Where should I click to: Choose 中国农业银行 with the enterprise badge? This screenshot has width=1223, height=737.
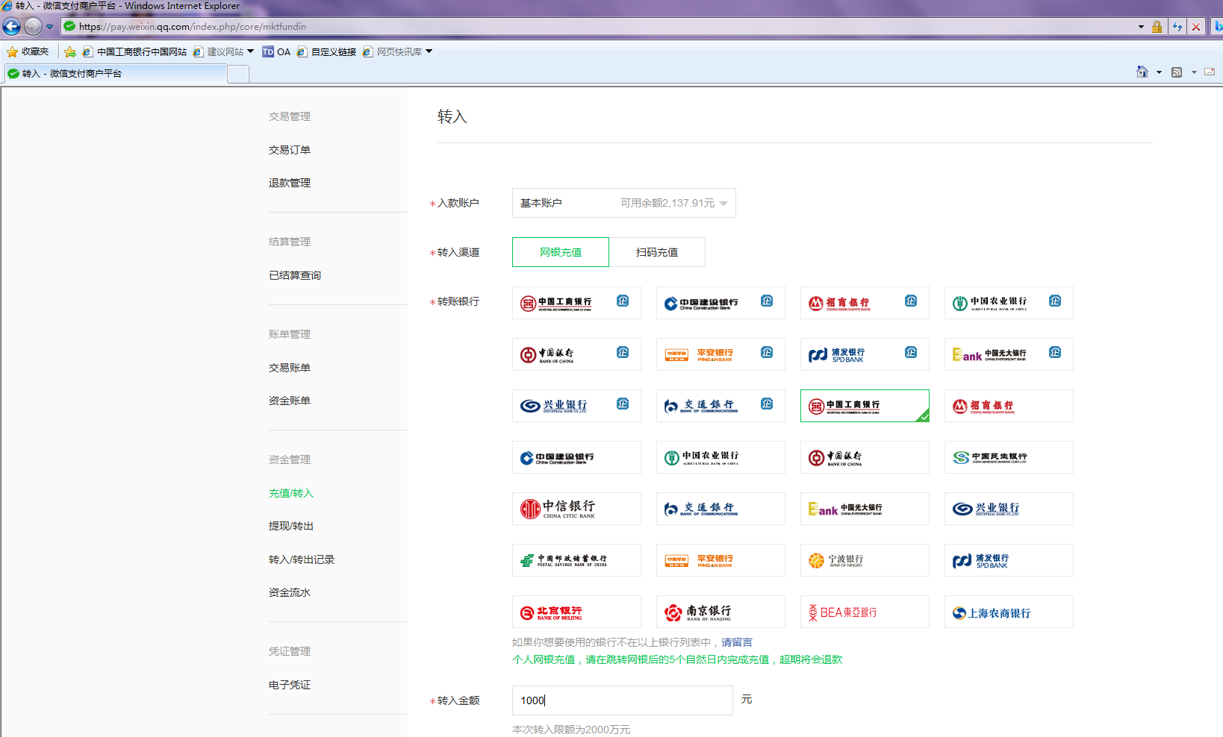click(x=1009, y=303)
